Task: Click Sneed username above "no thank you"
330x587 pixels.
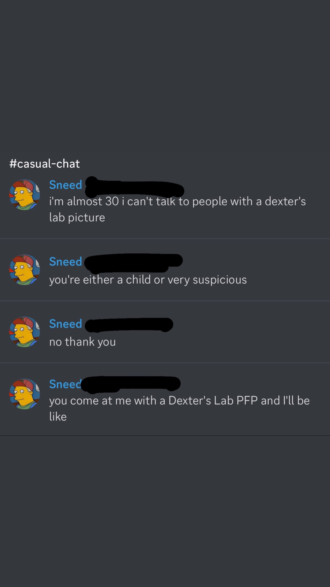Action: (x=65, y=324)
